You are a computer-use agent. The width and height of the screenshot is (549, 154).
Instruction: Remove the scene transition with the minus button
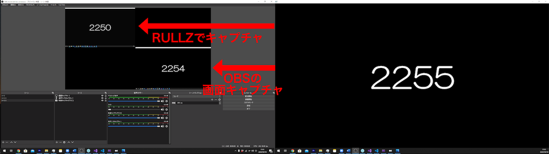pos(216,99)
